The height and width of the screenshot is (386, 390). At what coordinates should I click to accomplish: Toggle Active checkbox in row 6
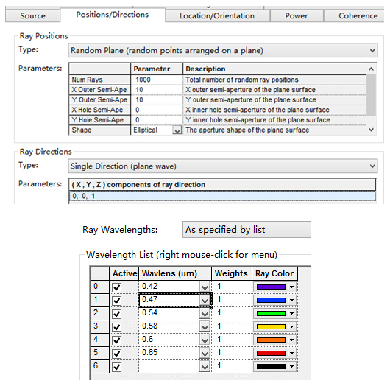click(x=117, y=367)
